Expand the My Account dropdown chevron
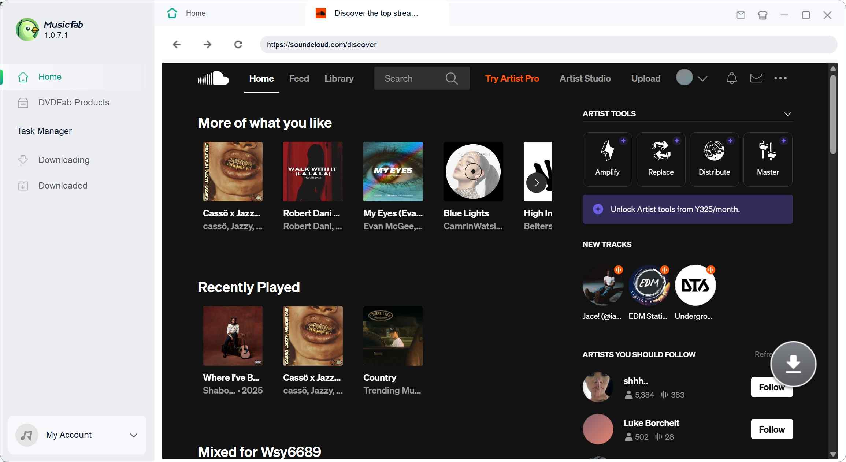The width and height of the screenshot is (846, 462). [134, 435]
